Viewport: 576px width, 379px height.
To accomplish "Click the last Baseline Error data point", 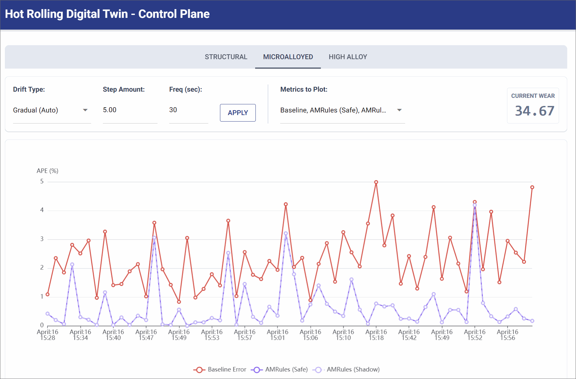I will click(532, 187).
